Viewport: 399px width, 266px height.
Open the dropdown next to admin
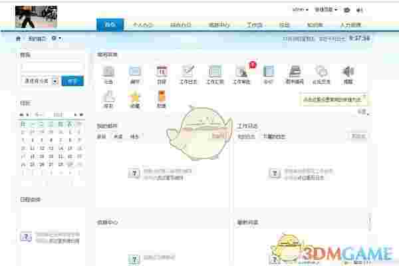coord(326,10)
